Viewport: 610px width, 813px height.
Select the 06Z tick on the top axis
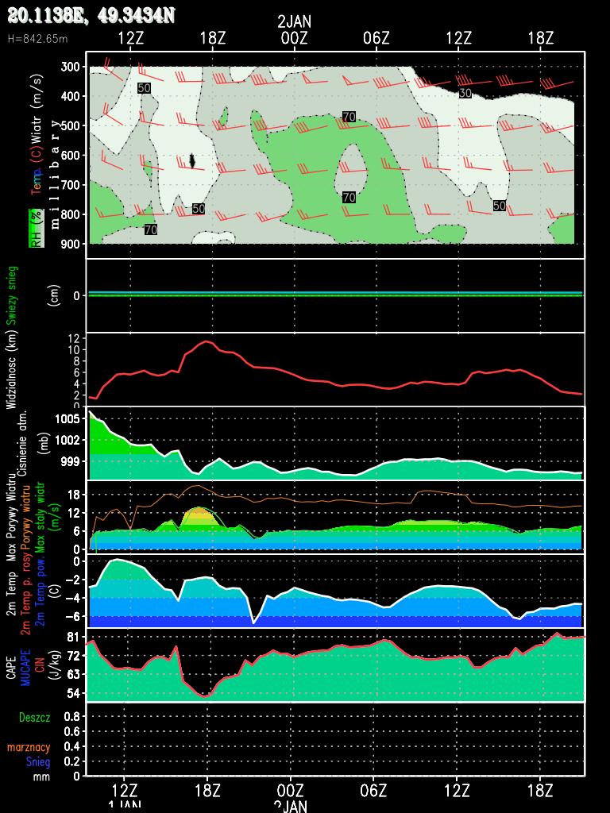click(x=376, y=37)
